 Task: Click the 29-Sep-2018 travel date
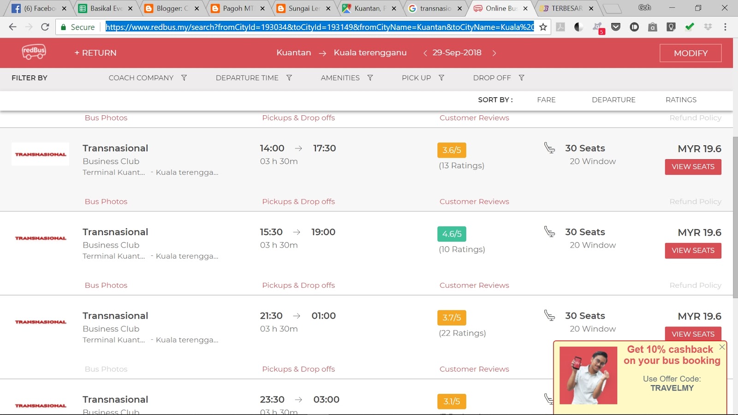[x=457, y=53]
